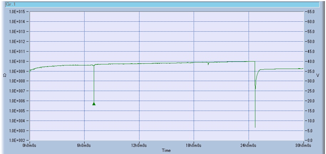
Task: Click the -50.0 voltage axis label
Action: tap(310, 42)
